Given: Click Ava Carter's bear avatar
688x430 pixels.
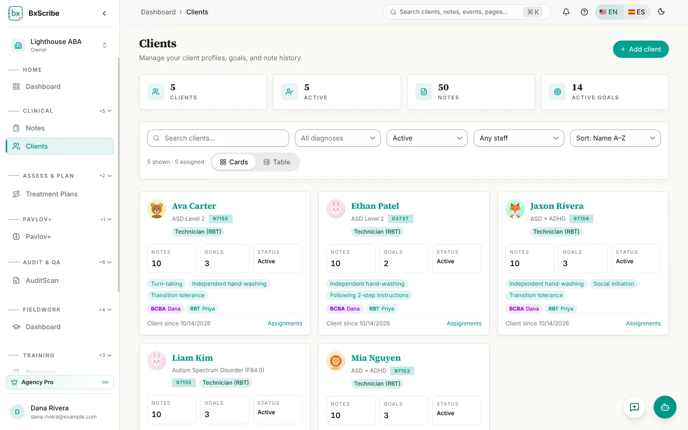Looking at the screenshot, I should 157,209.
